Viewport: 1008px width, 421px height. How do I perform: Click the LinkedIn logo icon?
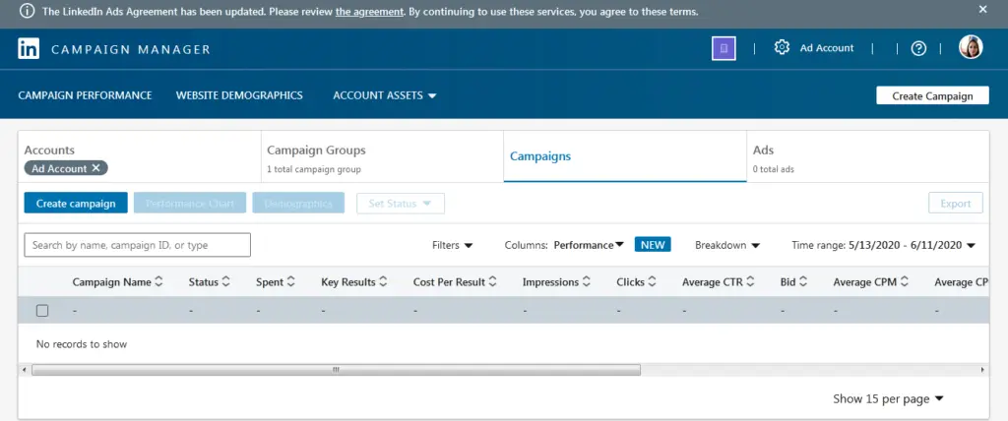coord(29,49)
